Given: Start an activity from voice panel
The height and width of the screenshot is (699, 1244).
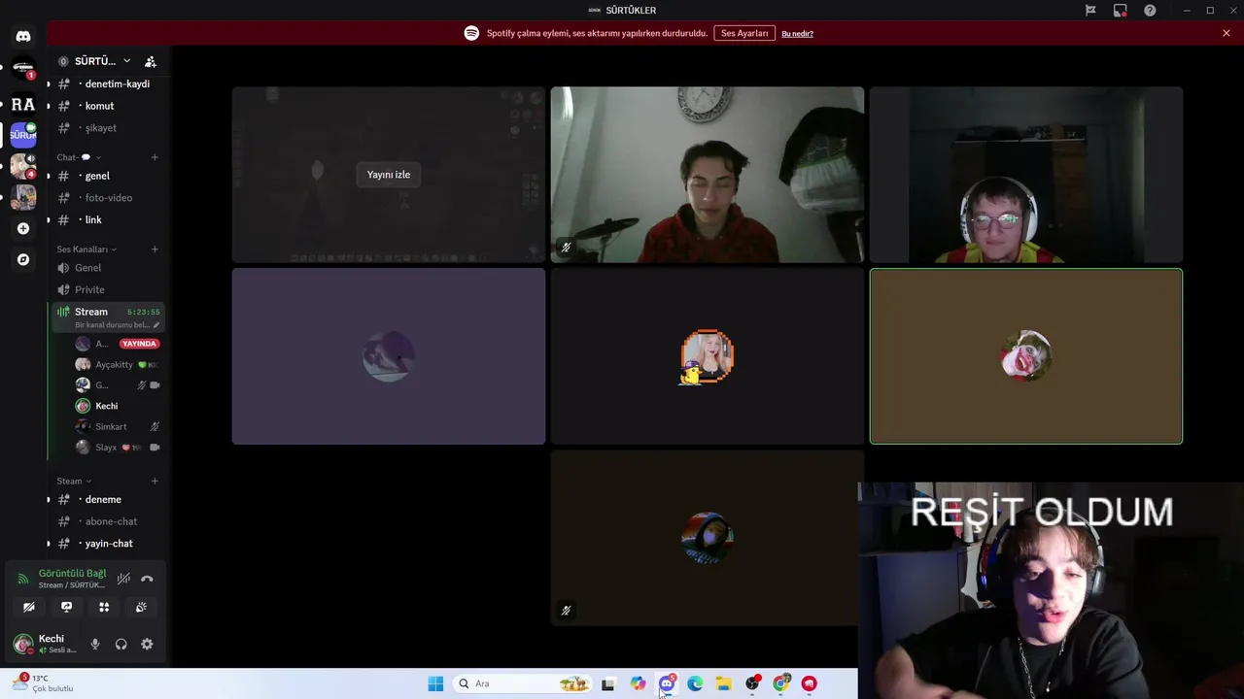Looking at the screenshot, I should coord(104,607).
